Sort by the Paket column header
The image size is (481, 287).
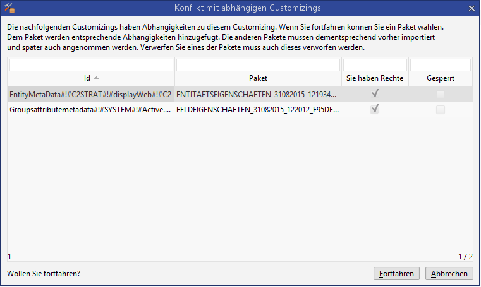pos(258,78)
